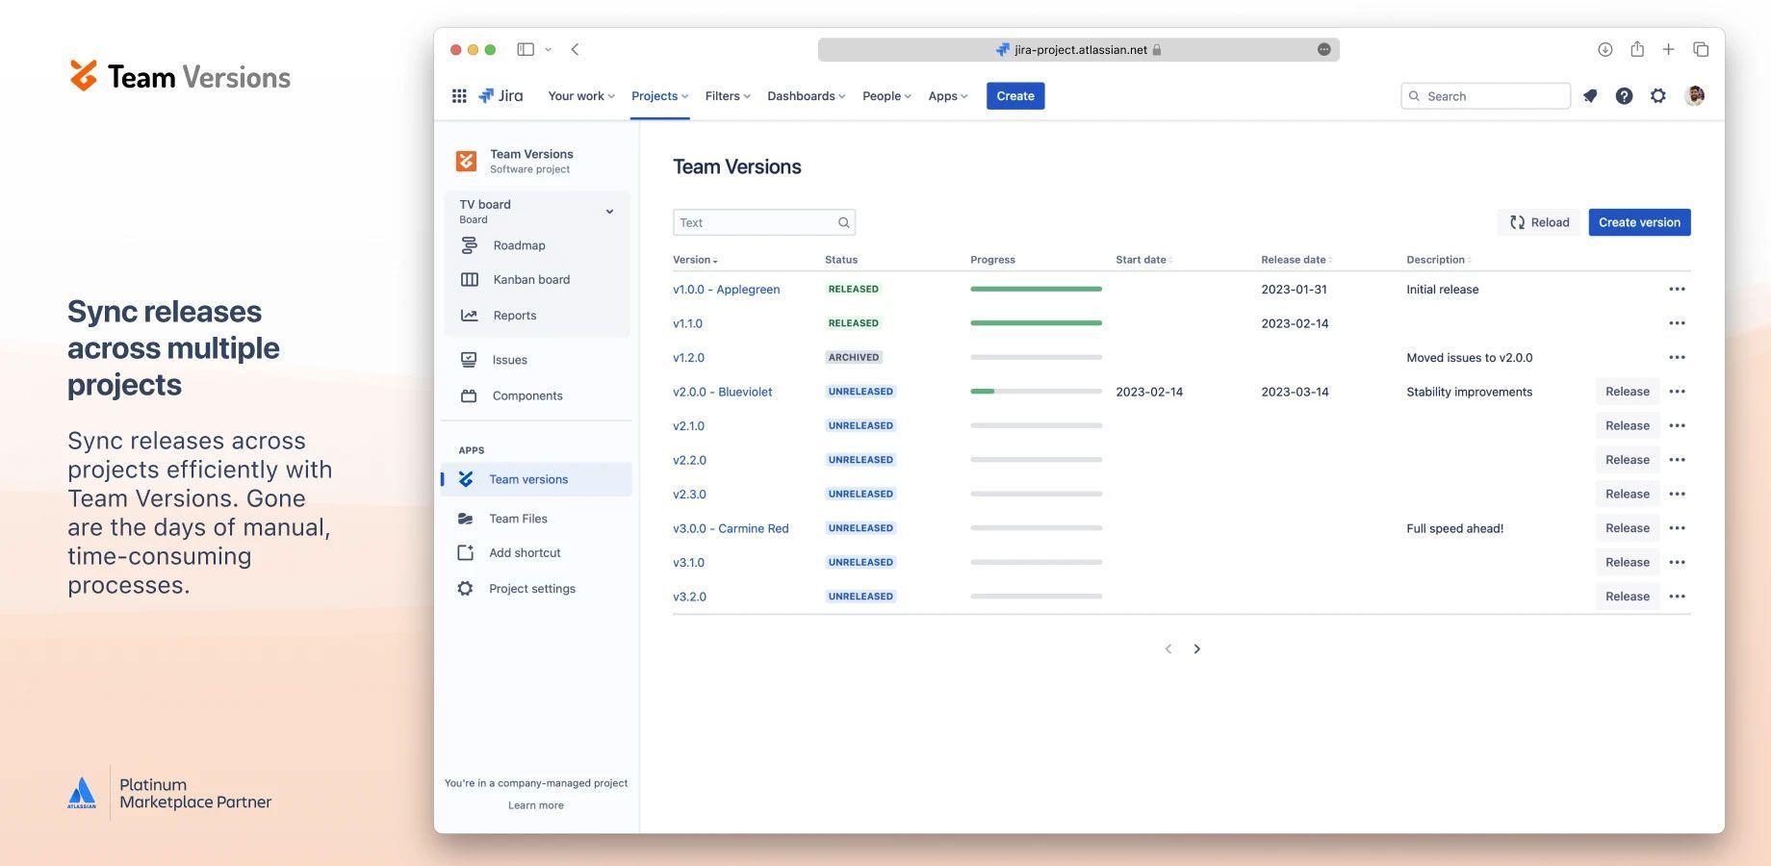Click progress bar of v1.0.0 - Applegreen
1771x866 pixels.
point(1036,290)
